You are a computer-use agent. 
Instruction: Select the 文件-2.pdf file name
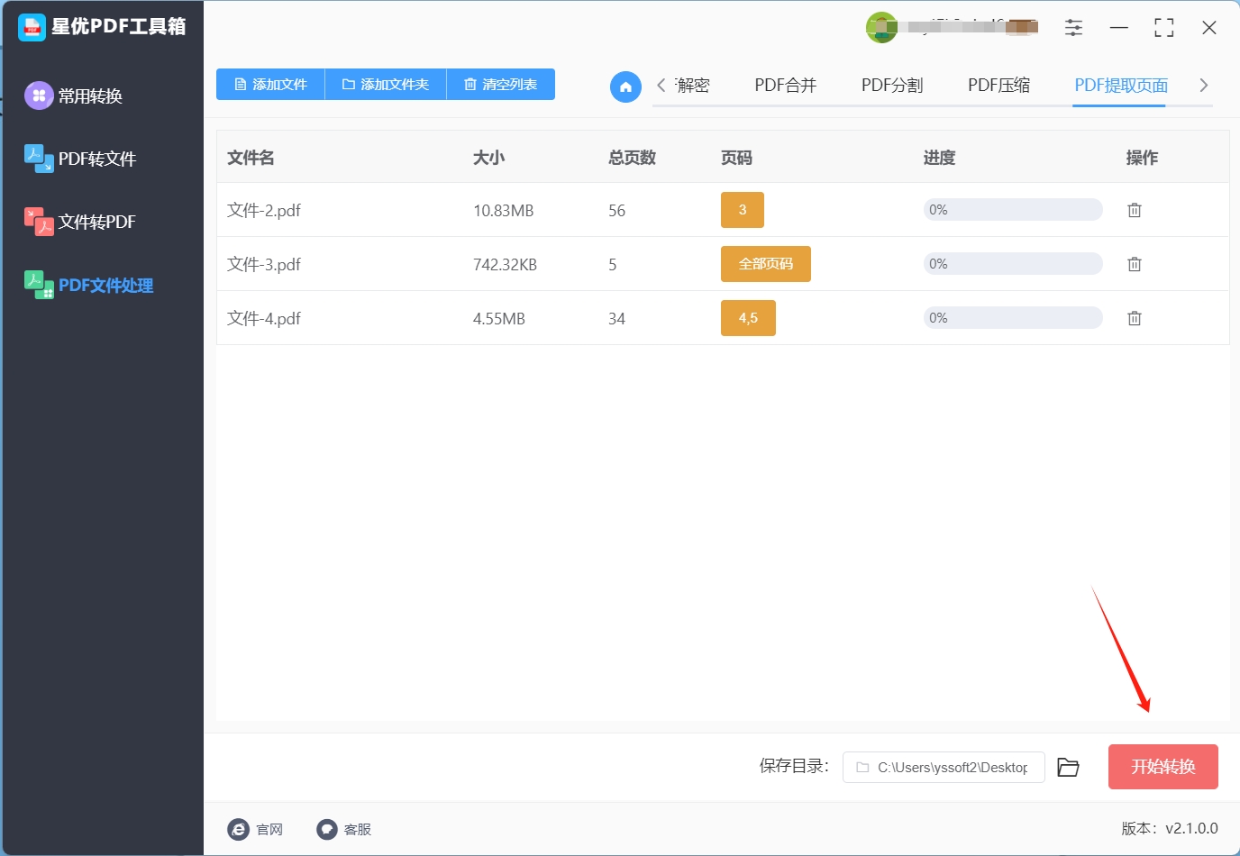coord(264,210)
